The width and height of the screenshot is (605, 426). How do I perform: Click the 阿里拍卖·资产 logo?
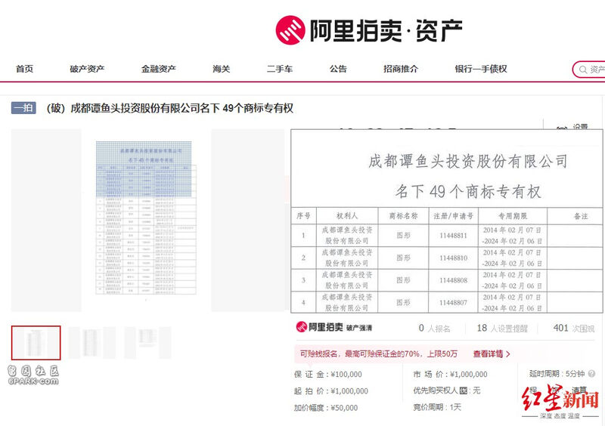368,30
